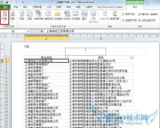Select the 设计 Design tab
Screen dimensions: 160x128
tap(135, 7)
